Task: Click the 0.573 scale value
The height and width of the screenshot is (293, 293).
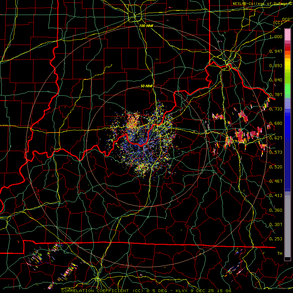Action: point(276,152)
